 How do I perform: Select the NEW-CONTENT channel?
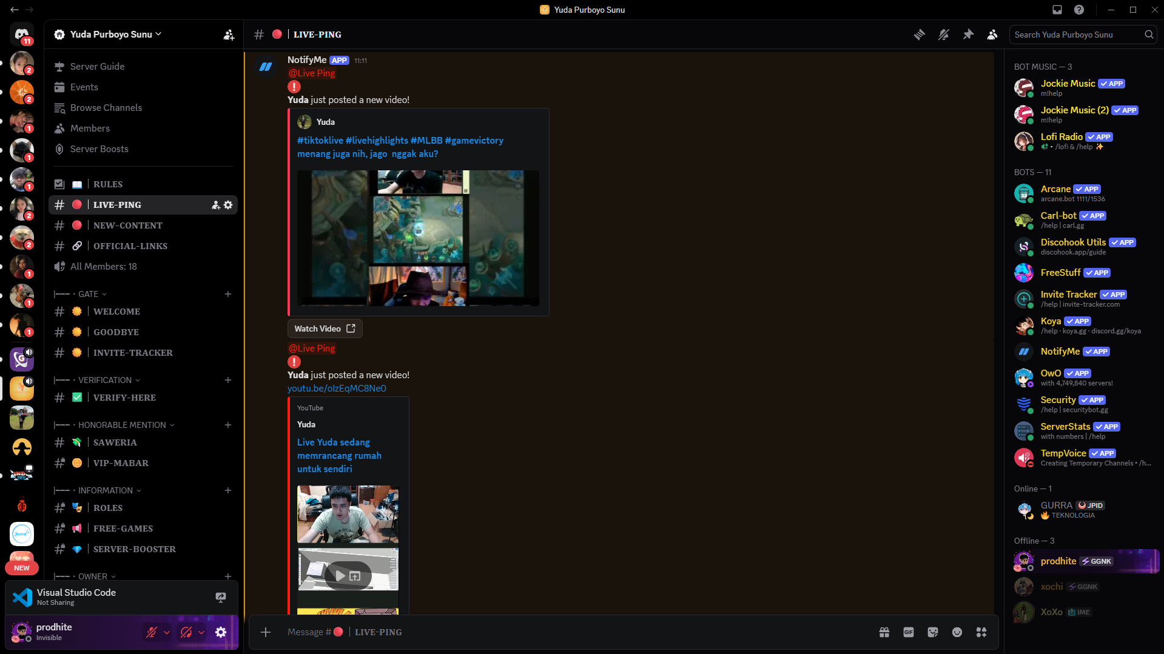(143, 225)
